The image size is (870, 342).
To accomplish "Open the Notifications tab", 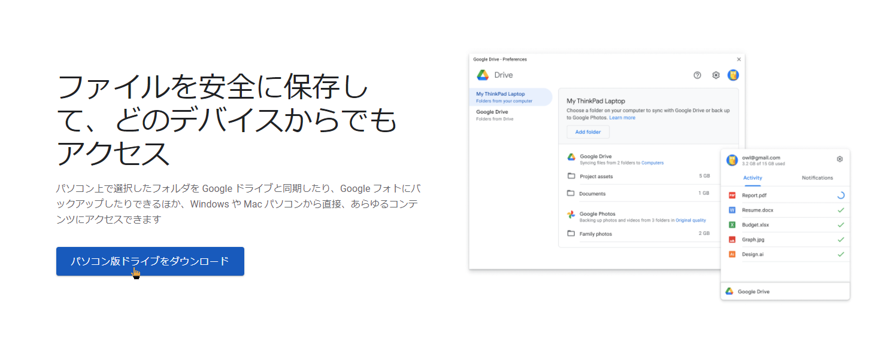I will tap(817, 178).
